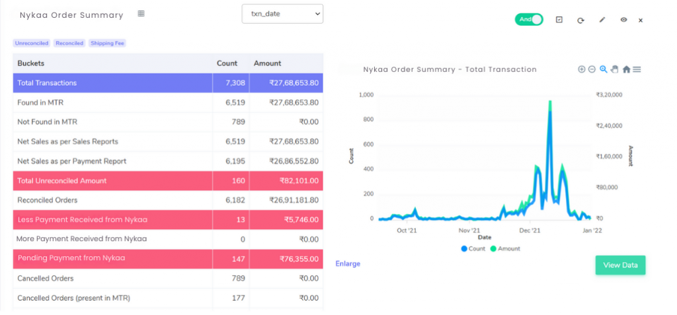The height and width of the screenshot is (315, 677).
Task: Refresh the Nykaa Order Summary widget
Action: (580, 20)
